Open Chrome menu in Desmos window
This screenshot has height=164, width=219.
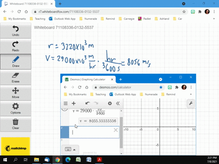pos(191,87)
